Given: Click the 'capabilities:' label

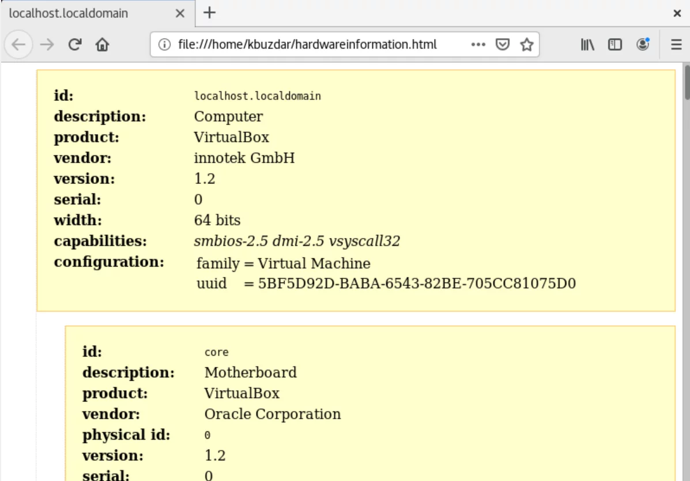Looking at the screenshot, I should (100, 241).
